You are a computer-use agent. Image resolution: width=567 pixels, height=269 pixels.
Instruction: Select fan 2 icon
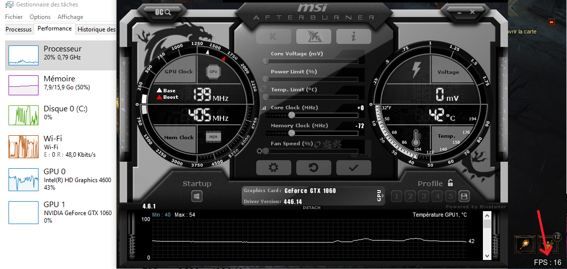tap(337, 145)
